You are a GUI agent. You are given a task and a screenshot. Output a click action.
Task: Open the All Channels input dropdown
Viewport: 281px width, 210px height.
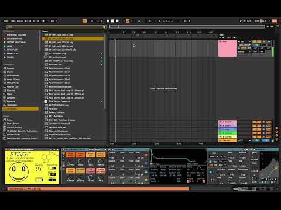245,45
